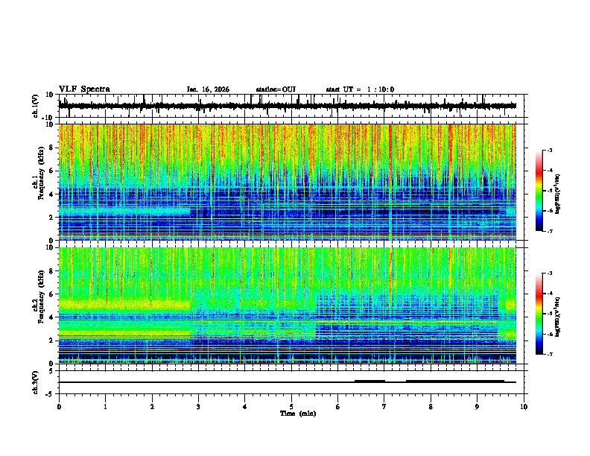The height and width of the screenshot is (456, 590).
Task: Click the "2" kHz tick on ch.1 frequency axis
Action: [x=52, y=217]
